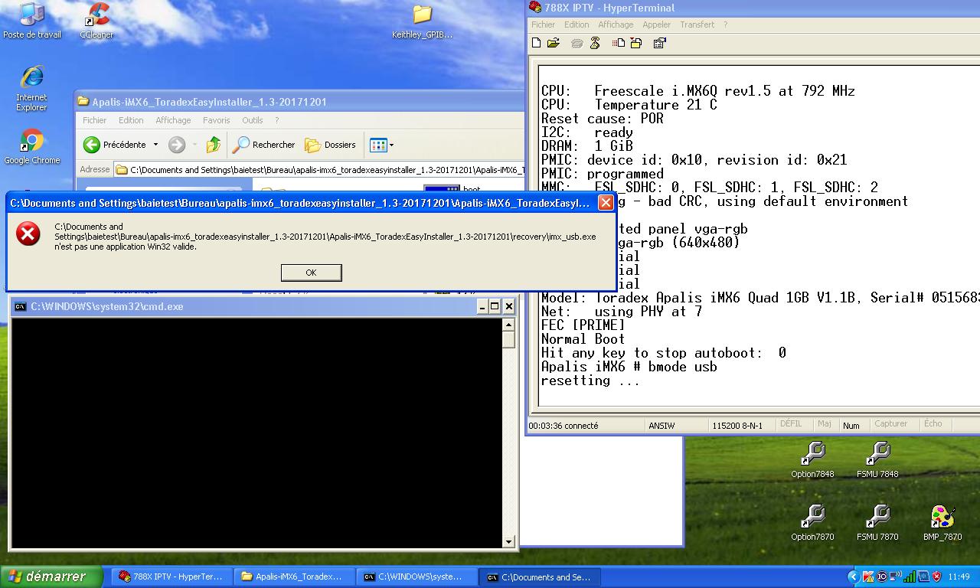Go up one folder level in Explorer
This screenshot has width=980, height=588.
click(x=214, y=145)
